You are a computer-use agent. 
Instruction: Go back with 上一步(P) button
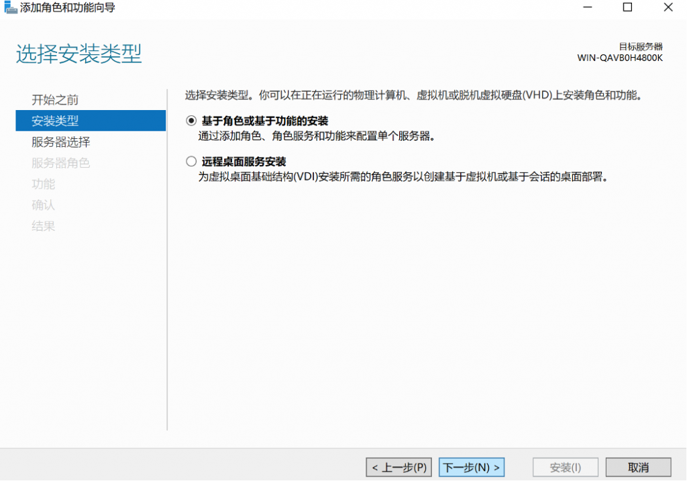(x=399, y=468)
